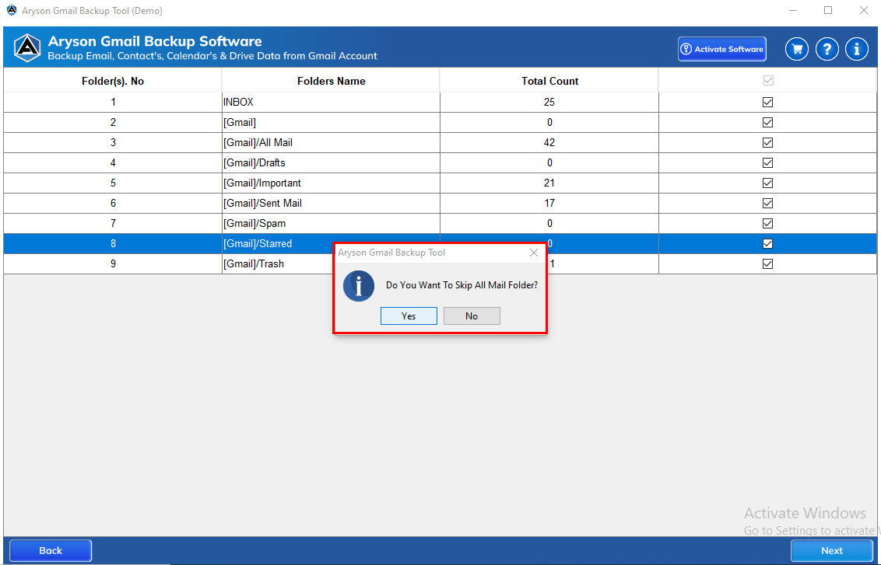Select the [Gmail]/Drafts folder name
The height and width of the screenshot is (565, 881).
[x=254, y=162]
